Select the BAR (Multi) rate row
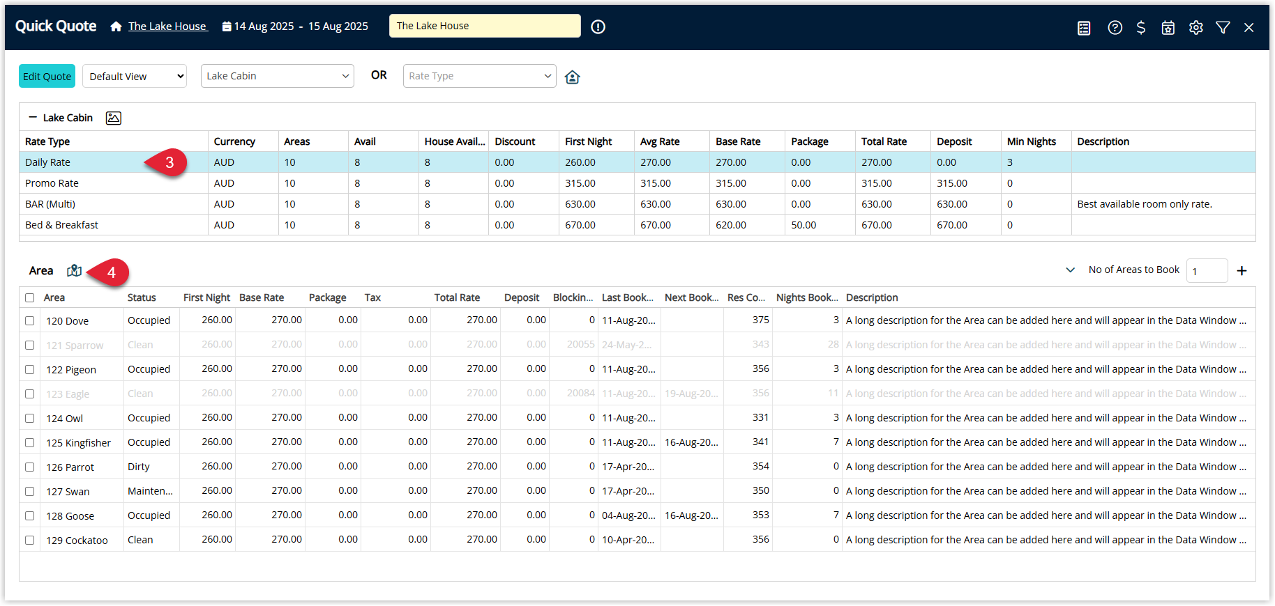This screenshot has width=1275, height=606. 637,204
